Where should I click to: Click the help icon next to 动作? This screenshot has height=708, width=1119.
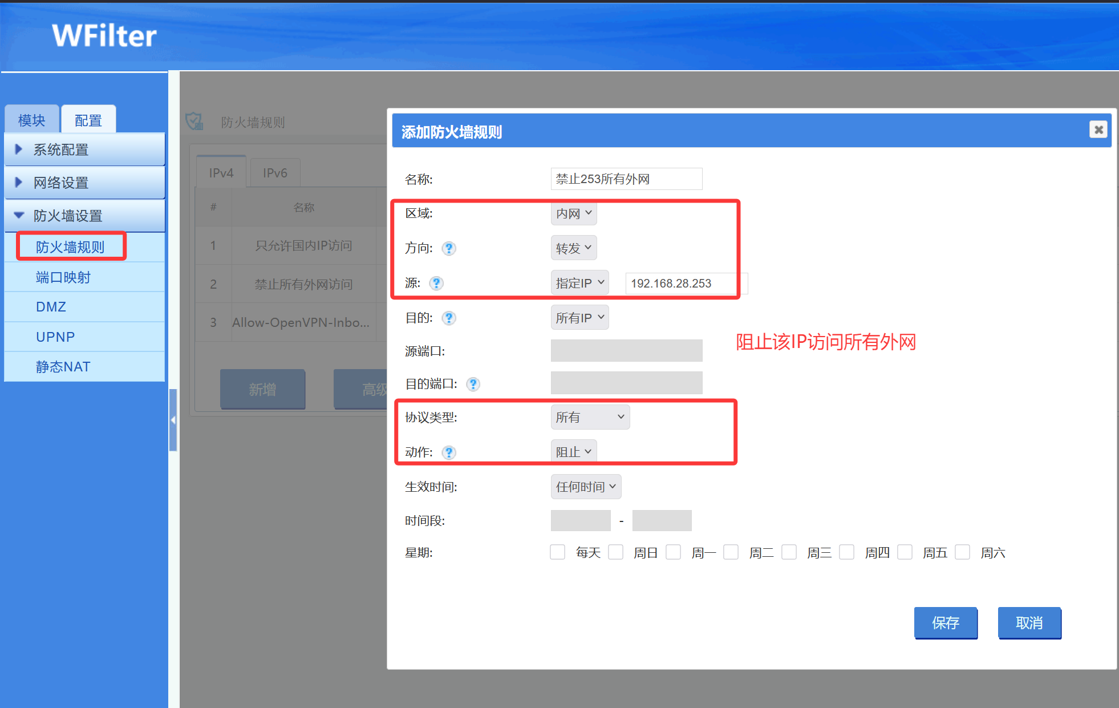point(449,453)
